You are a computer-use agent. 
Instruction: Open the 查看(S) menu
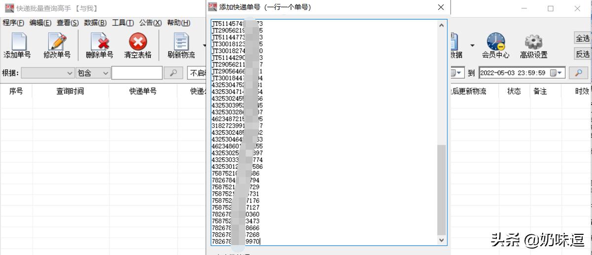(x=68, y=23)
